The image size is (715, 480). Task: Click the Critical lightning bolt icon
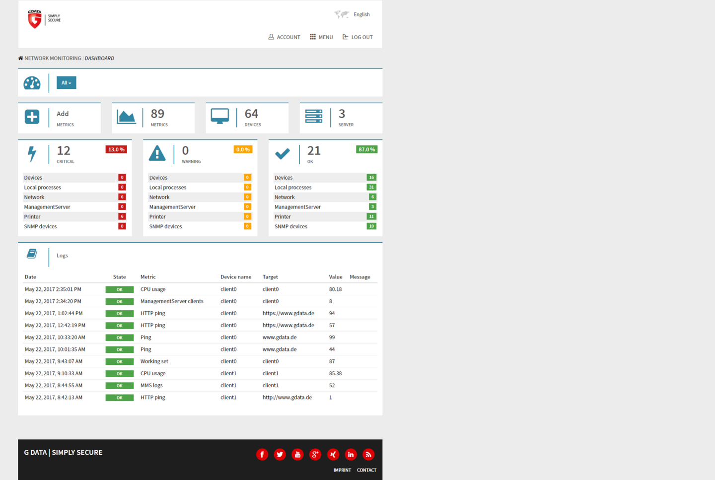tap(32, 154)
